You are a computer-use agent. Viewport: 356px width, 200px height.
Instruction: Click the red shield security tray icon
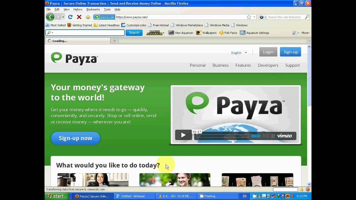[292, 196]
